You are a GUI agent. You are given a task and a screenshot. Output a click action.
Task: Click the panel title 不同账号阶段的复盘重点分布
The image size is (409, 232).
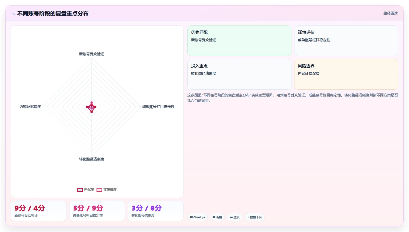(x=53, y=13)
